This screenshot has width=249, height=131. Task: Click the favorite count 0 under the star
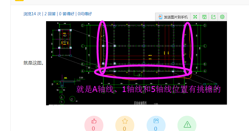point(124,128)
